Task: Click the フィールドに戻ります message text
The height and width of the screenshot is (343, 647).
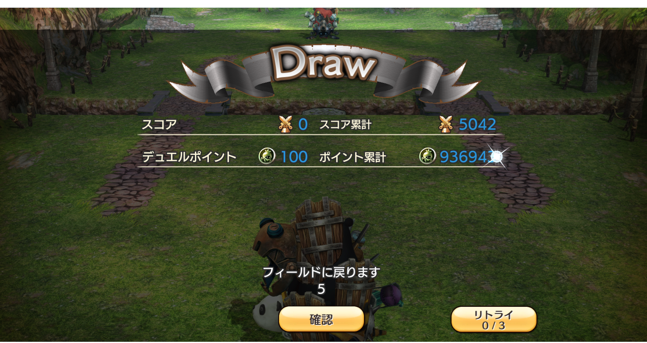Action: [x=321, y=272]
